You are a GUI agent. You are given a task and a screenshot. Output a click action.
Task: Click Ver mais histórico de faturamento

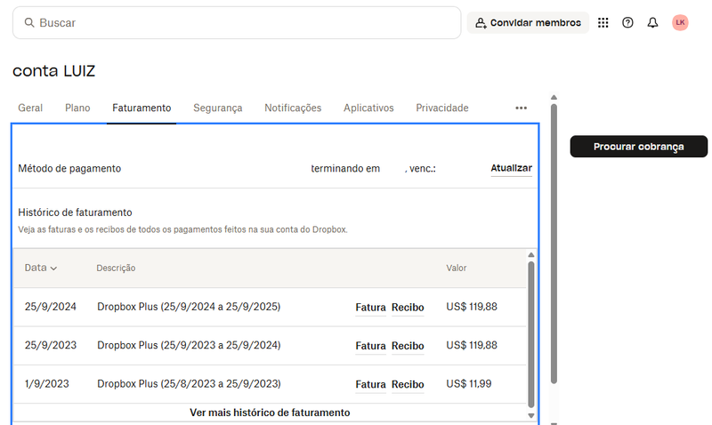click(270, 413)
